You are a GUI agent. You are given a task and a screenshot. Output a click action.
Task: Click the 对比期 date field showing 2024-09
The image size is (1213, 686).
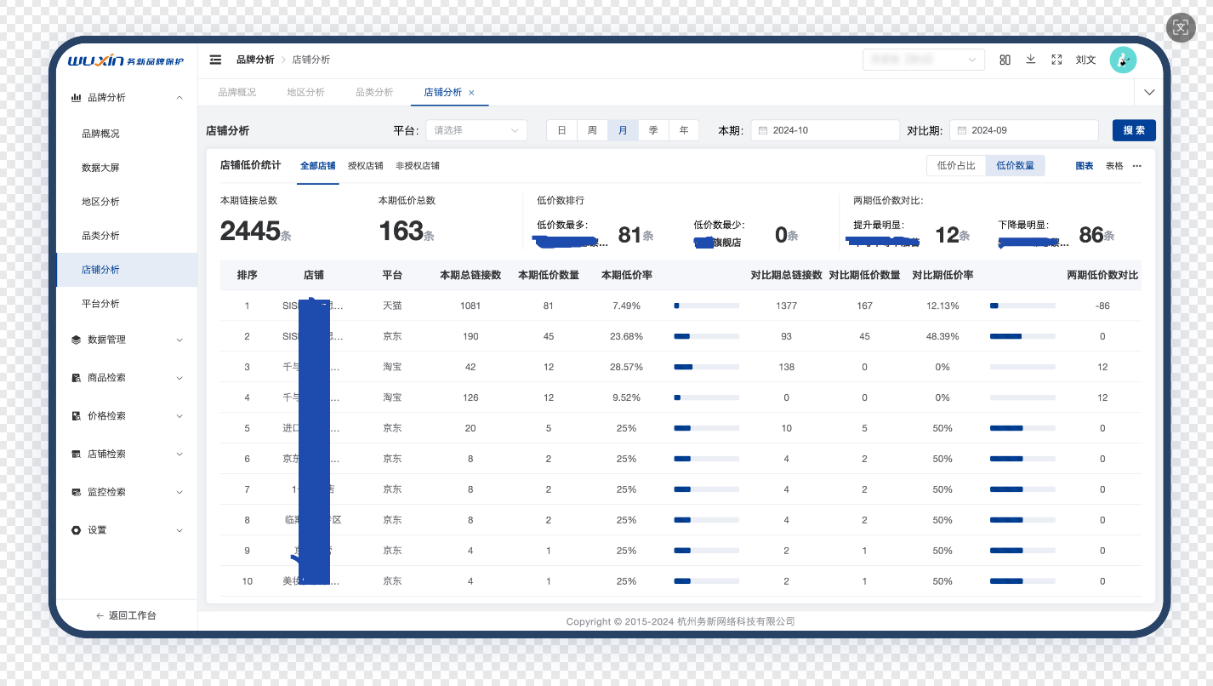pyautogui.click(x=1023, y=130)
